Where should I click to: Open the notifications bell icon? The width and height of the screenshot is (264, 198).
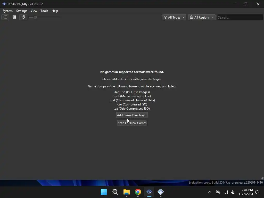pyautogui.click(x=257, y=192)
